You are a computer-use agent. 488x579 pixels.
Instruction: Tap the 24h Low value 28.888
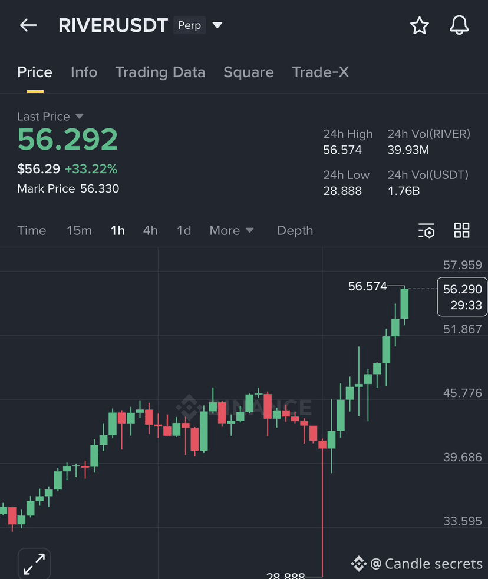[x=342, y=191]
